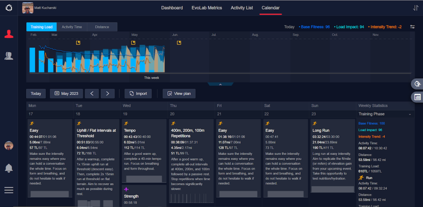Open the notifications bell icon

(x=9, y=168)
